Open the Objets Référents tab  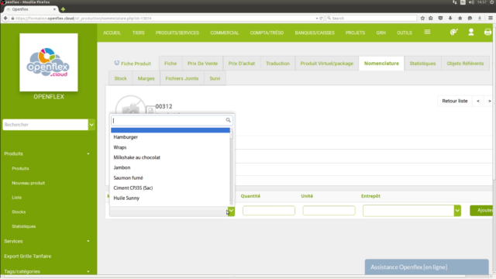(465, 64)
